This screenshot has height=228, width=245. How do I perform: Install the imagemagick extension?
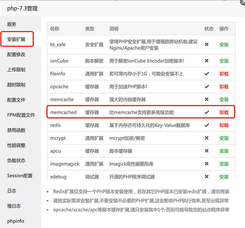point(224,164)
